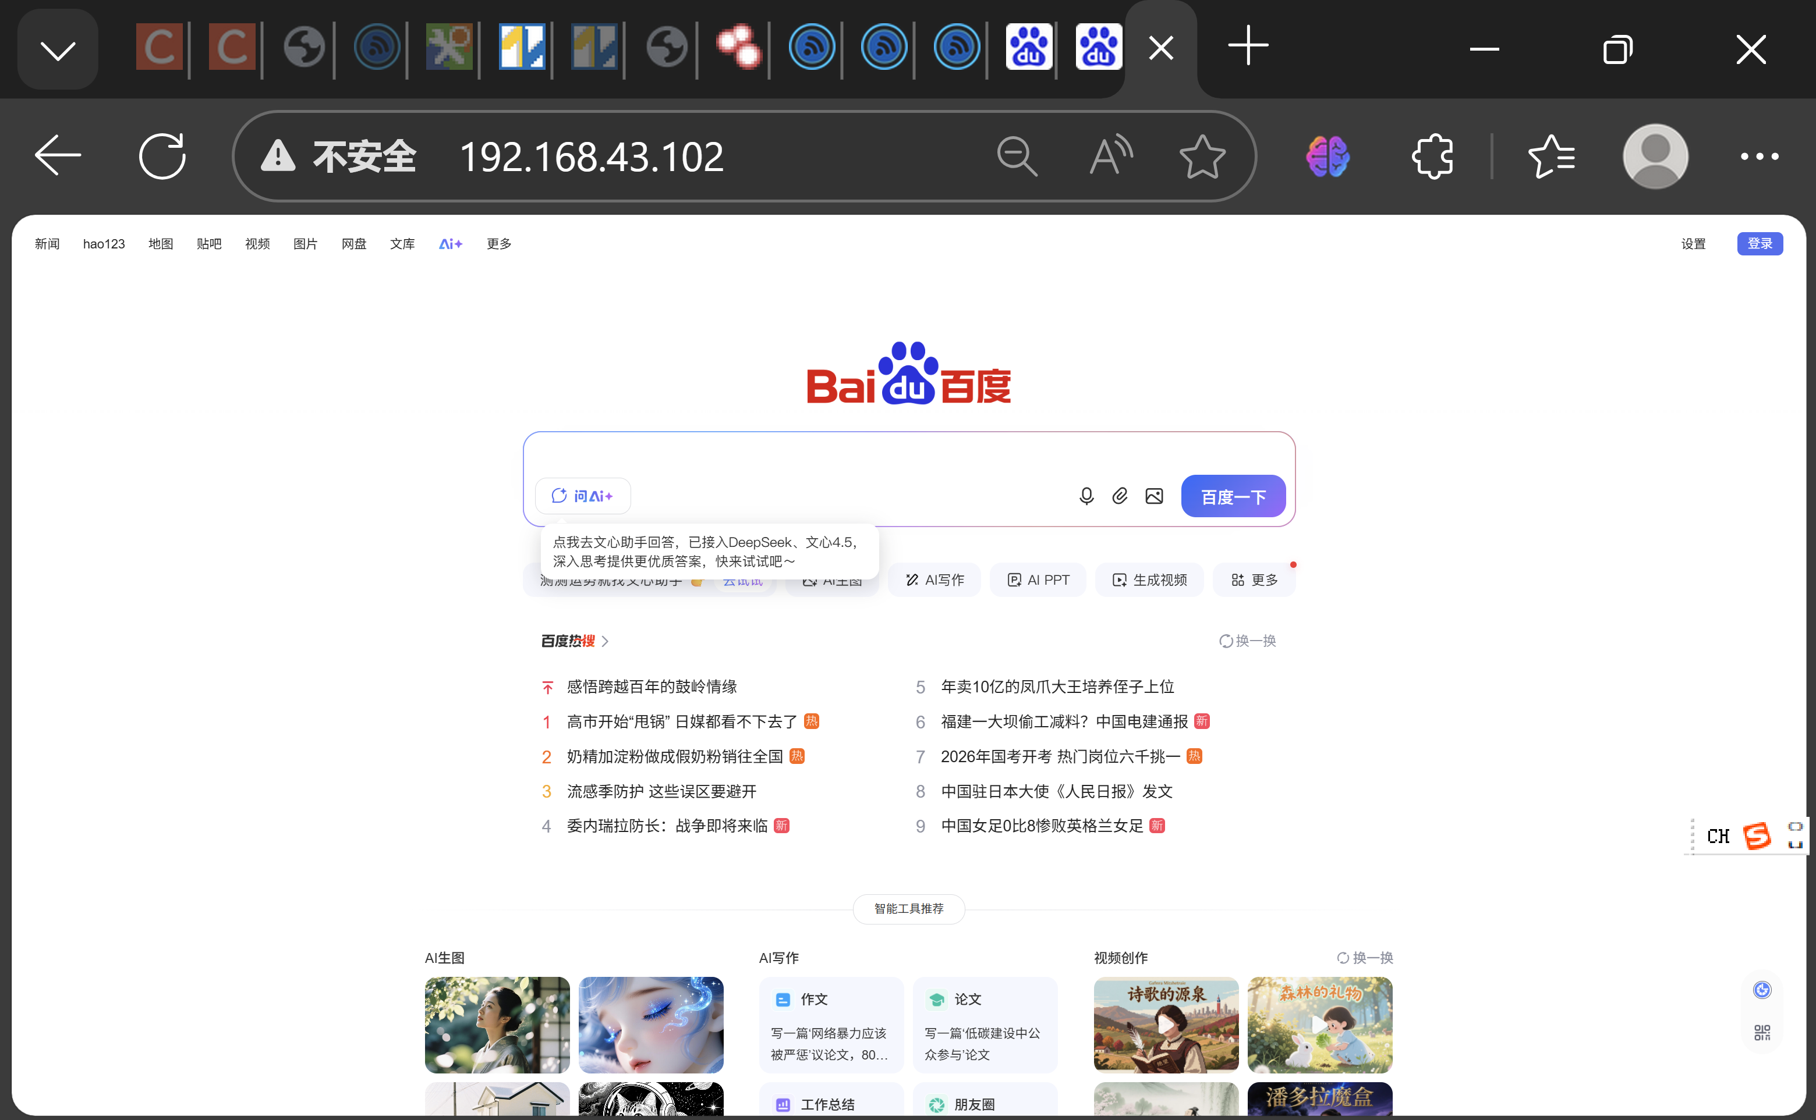Click the 登录 login button
The height and width of the screenshot is (1120, 1816).
[x=1760, y=243]
